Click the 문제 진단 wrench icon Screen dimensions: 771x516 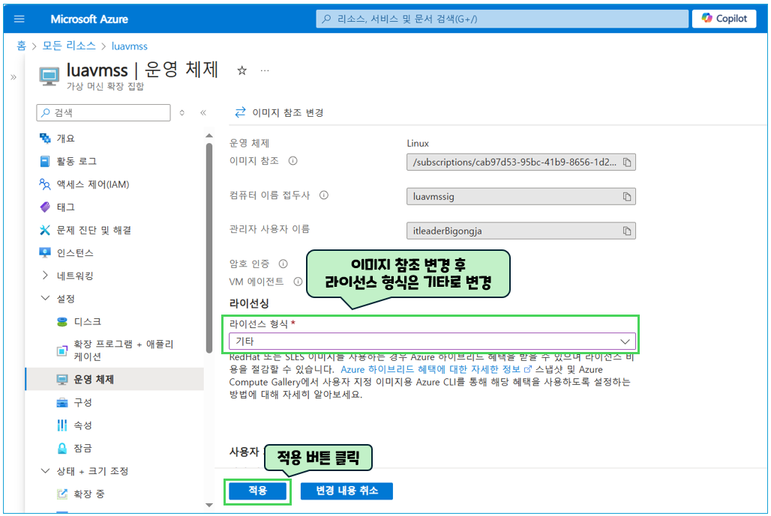coord(45,230)
